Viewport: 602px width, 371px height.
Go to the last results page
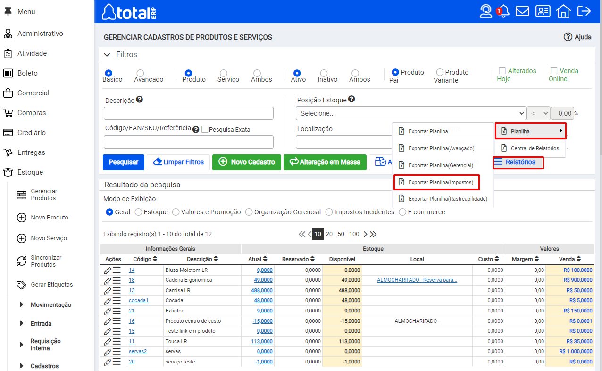coord(373,234)
